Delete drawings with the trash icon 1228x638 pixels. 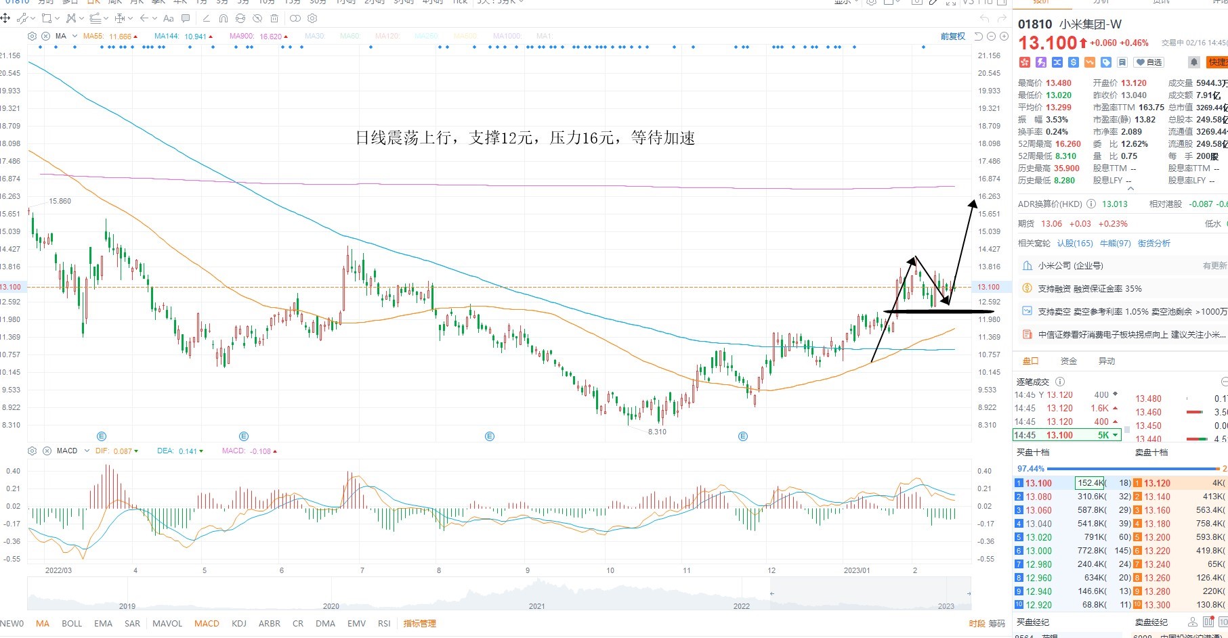[x=274, y=18]
